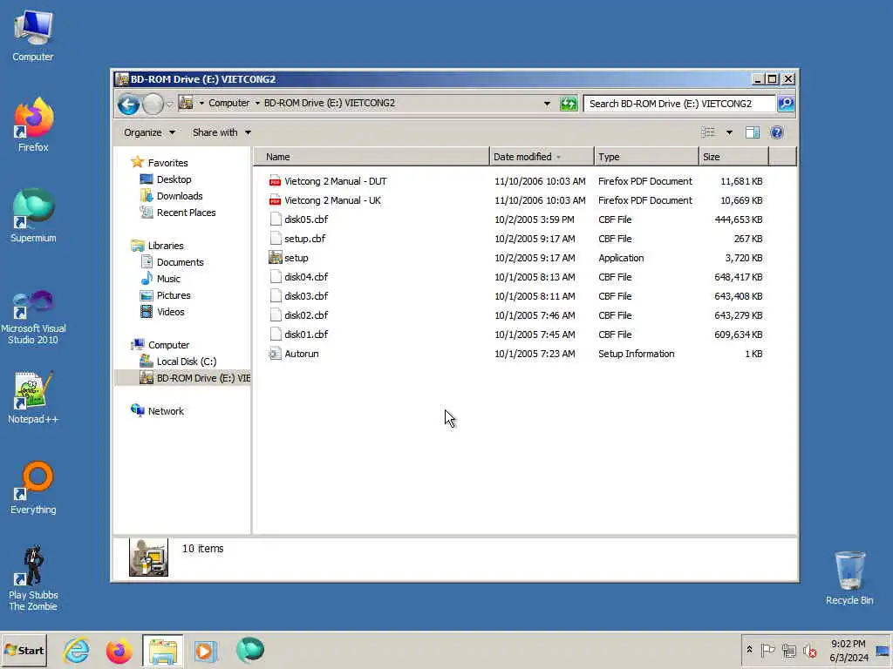Change your view icon in toolbar
Screen dimensions: 893x669
(x=708, y=132)
